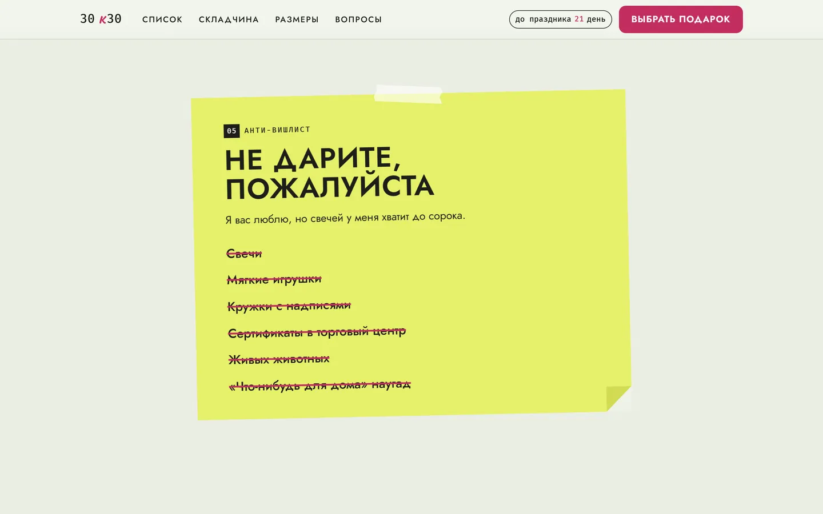Open the ВОПРОСЫ menu link
823x514 pixels.
click(x=358, y=19)
